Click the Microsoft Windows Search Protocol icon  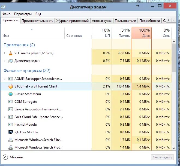(x=11, y=147)
